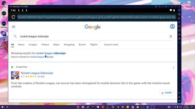Turn volume down in the Nox sidebar
The height and width of the screenshot is (109, 195).
(x=179, y=22)
